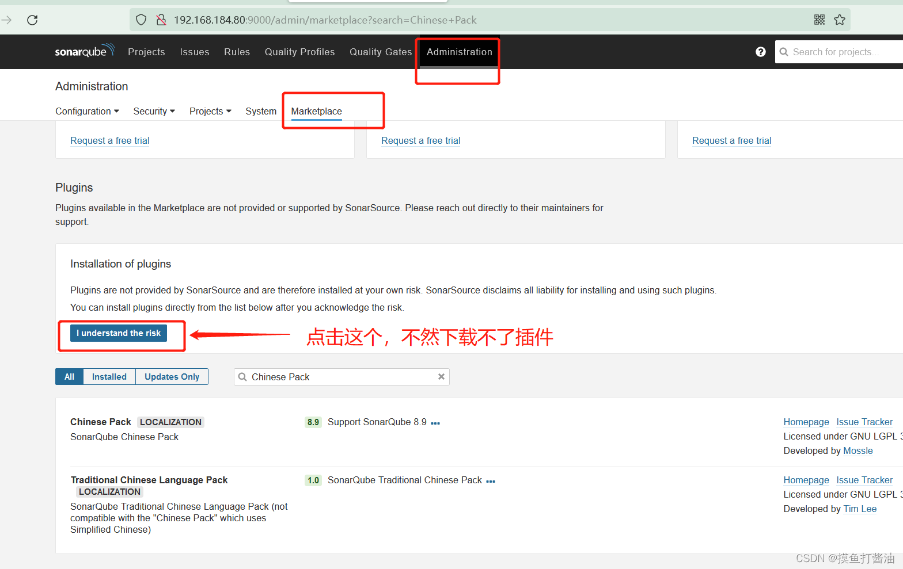Open the QR code icon in address bar
Viewport: 903px width, 569px height.
tap(819, 20)
